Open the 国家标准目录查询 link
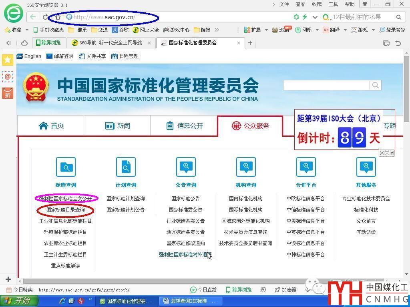 click(x=65, y=210)
